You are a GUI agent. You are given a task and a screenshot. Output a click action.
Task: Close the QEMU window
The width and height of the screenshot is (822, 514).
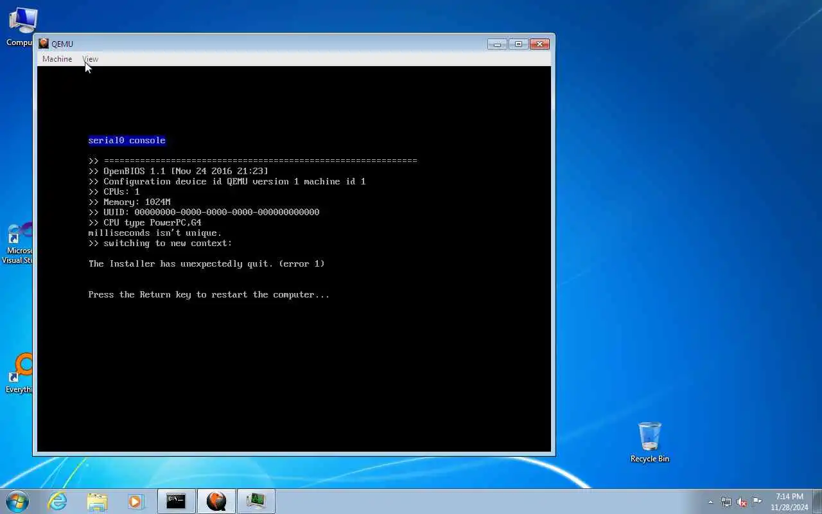click(539, 44)
